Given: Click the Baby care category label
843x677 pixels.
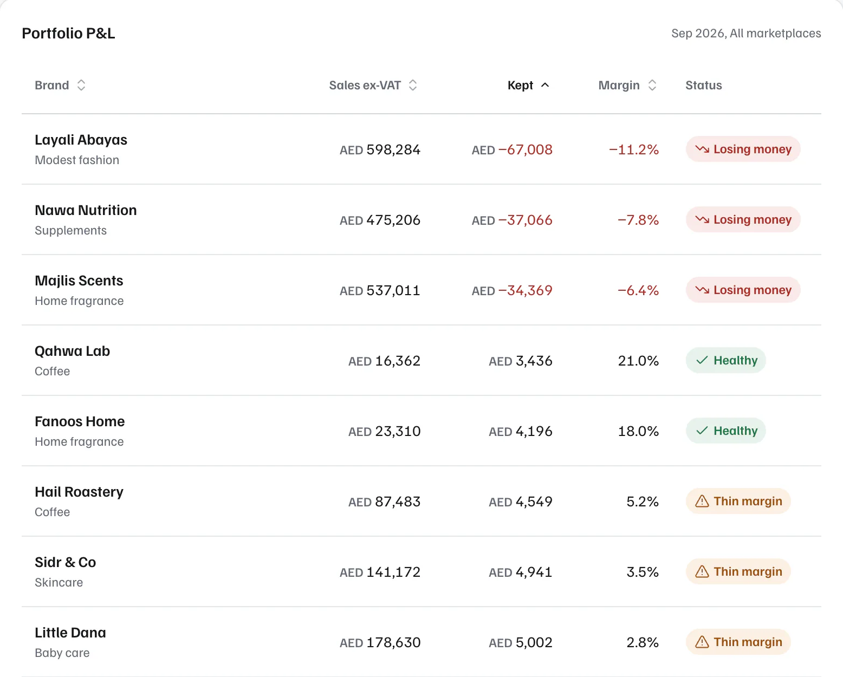Looking at the screenshot, I should [x=62, y=653].
